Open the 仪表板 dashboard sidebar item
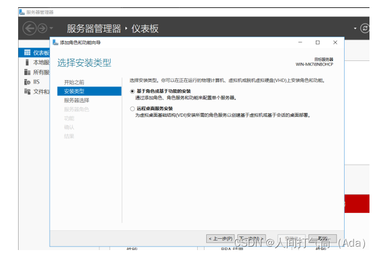 tap(37, 52)
